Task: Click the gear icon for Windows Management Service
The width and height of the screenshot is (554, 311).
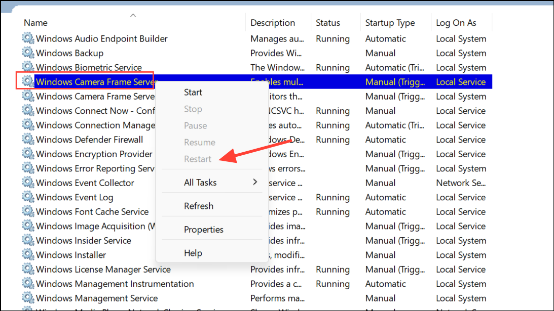Action: pyautogui.click(x=28, y=298)
